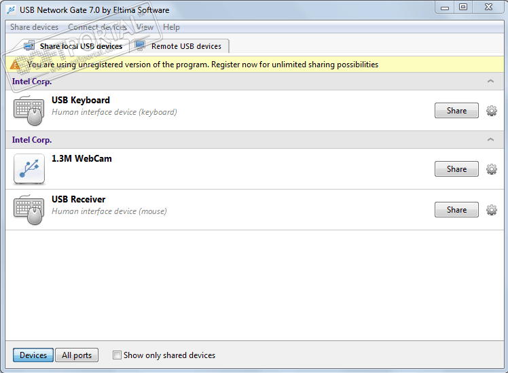Open the Help menu
The width and height of the screenshot is (508, 373).
pyautogui.click(x=172, y=27)
